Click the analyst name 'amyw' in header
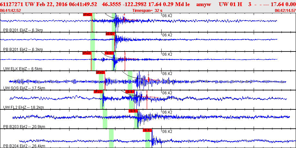 click(x=204, y=4)
